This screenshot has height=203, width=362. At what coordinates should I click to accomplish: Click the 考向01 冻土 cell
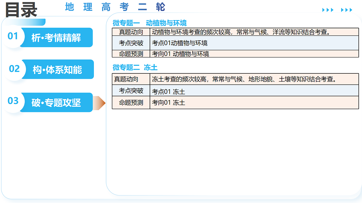[255, 103]
